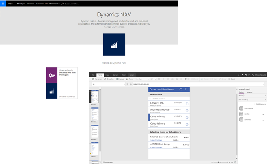
Task: Open the Flow app launcher waffle icon
Action: pos(3,4)
